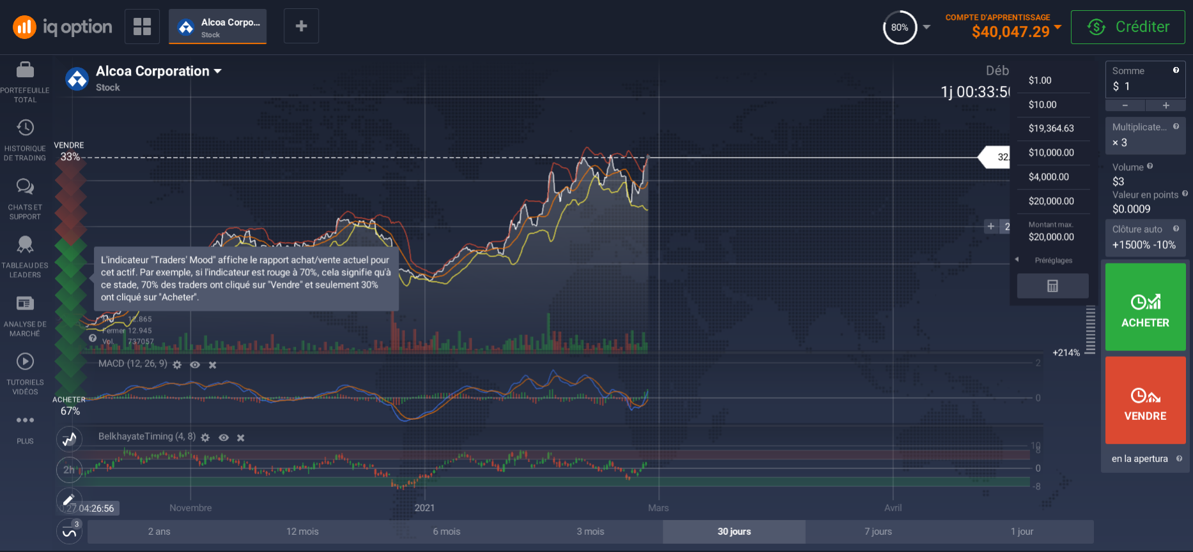Click the current price label on chart
Image resolution: width=1193 pixels, height=552 pixels.
[x=995, y=157]
